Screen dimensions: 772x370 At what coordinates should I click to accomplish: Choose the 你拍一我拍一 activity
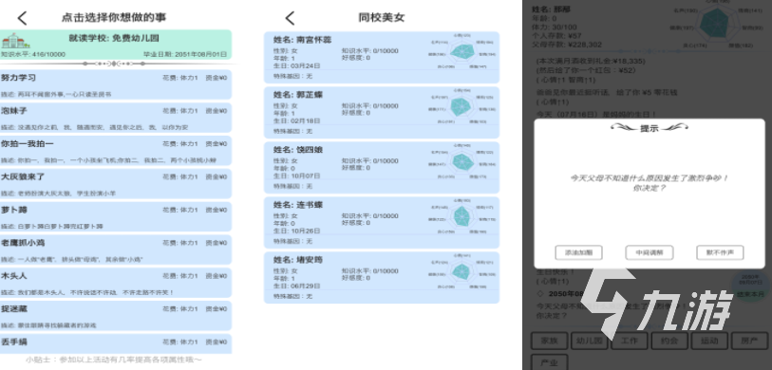116,151
